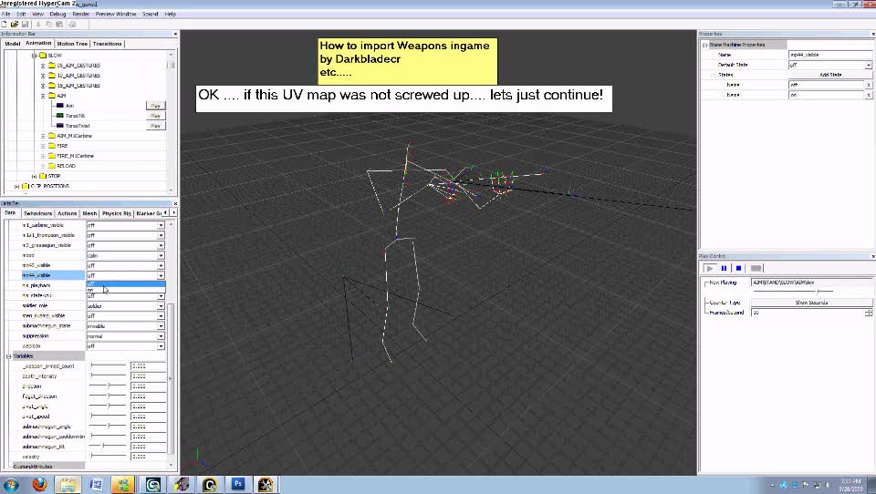The height and width of the screenshot is (494, 876).
Task: Open the Preview Window menu
Action: [116, 14]
